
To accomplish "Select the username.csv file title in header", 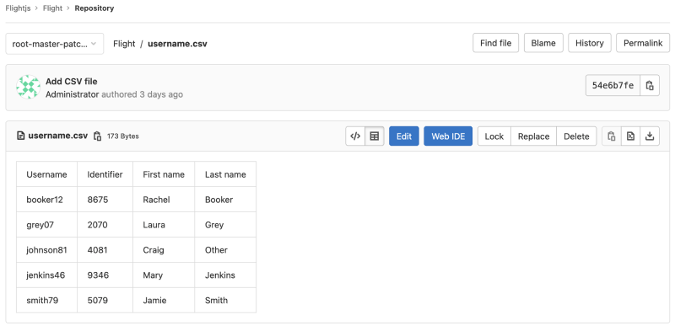I will pyautogui.click(x=57, y=136).
